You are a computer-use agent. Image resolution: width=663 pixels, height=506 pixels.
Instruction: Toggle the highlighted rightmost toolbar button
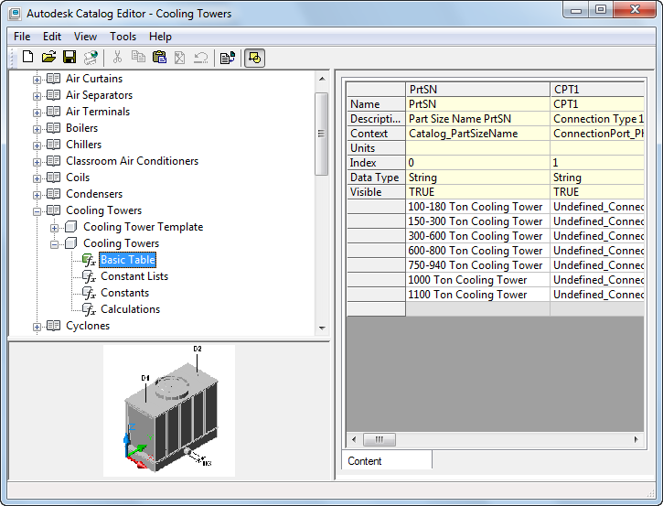click(254, 58)
